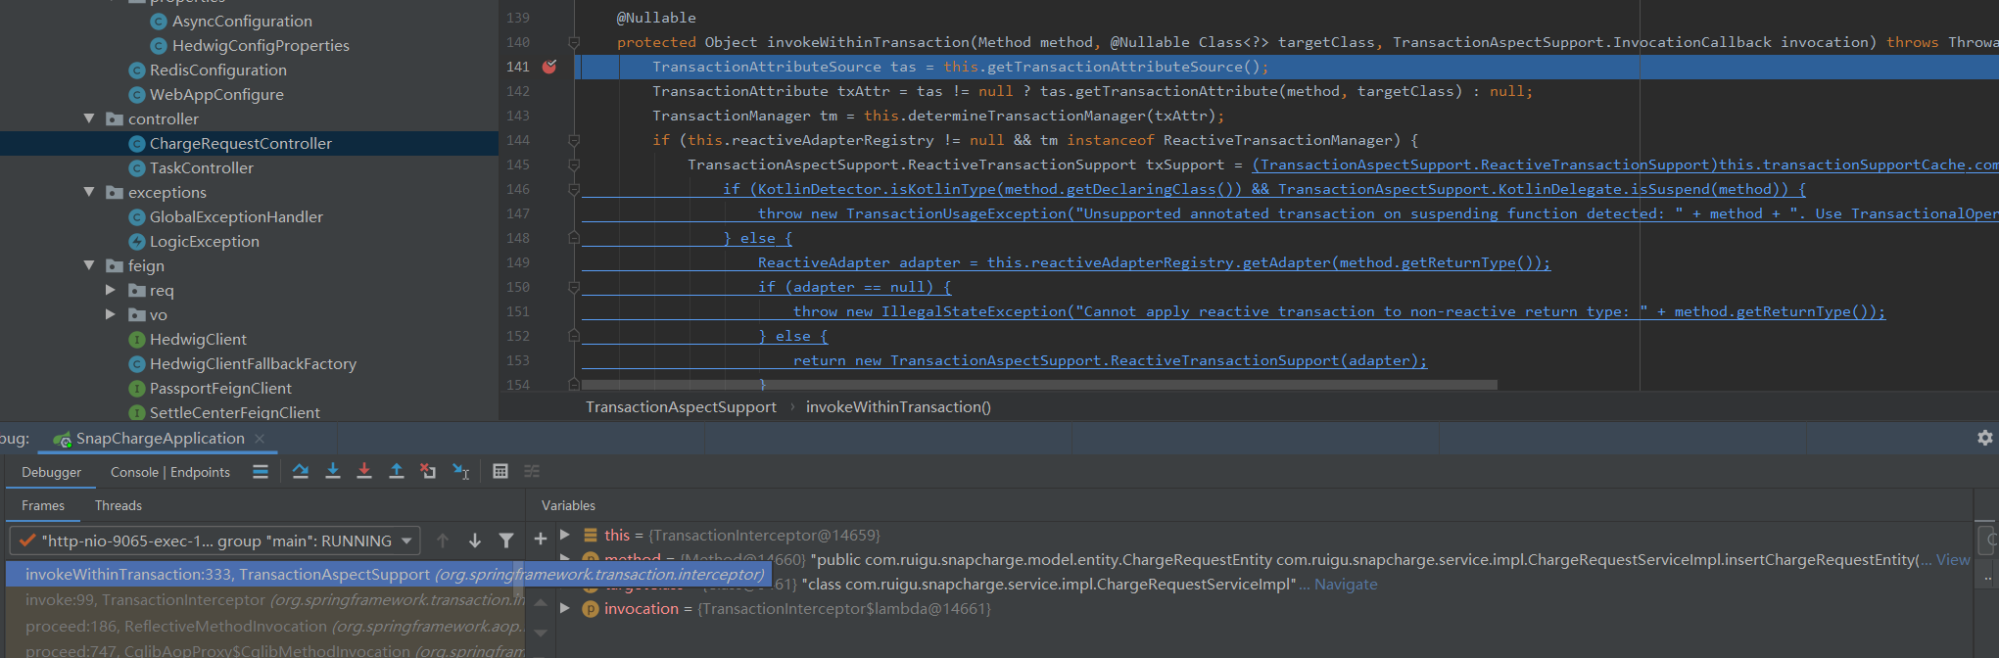Image resolution: width=1999 pixels, height=658 pixels.
Task: Collapse the feign package node
Action: click(x=89, y=265)
